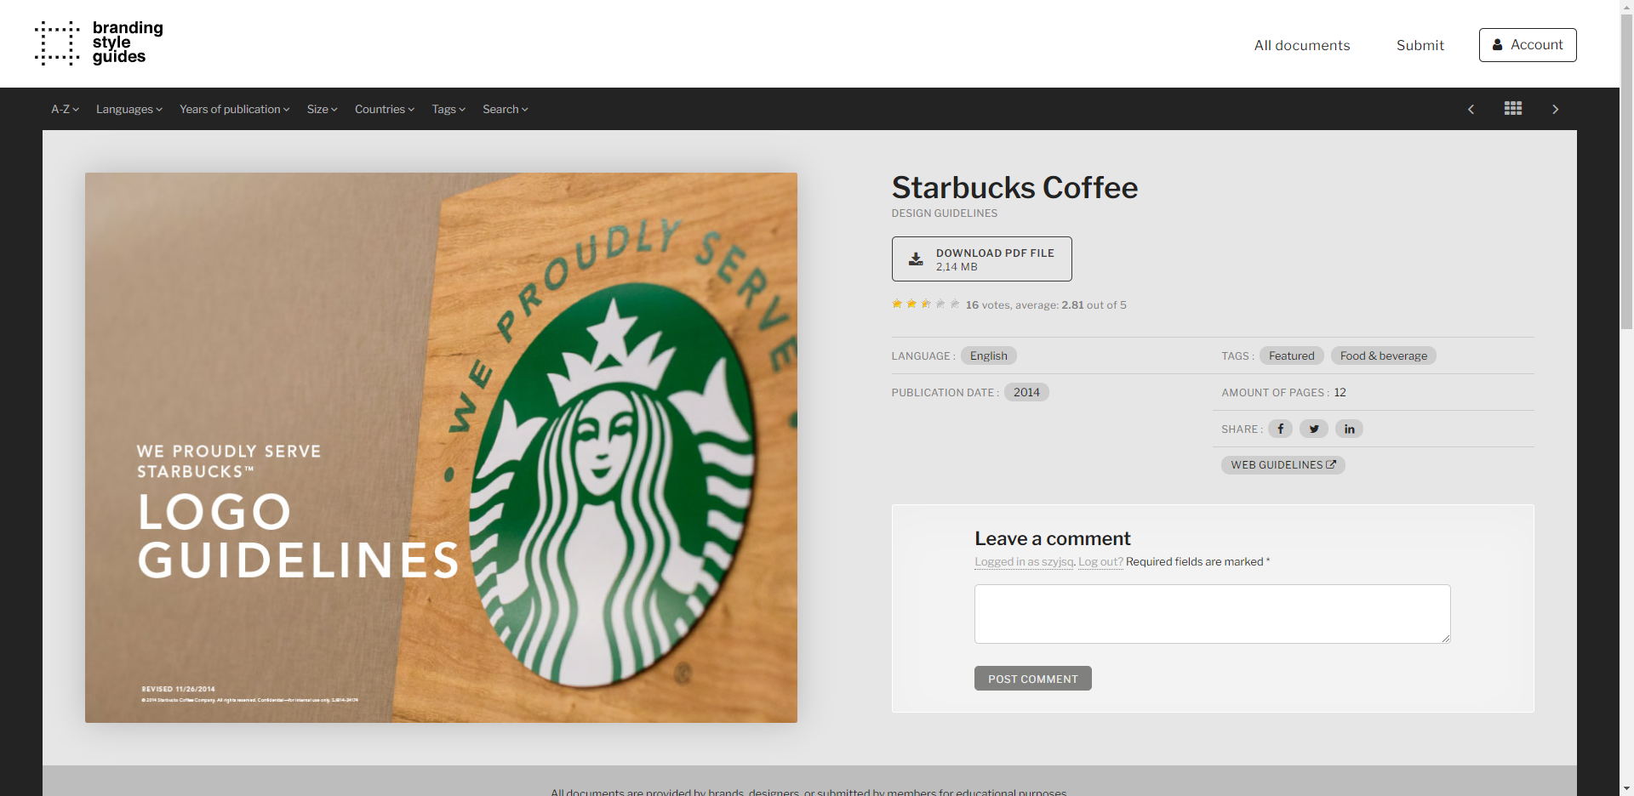Click the 'Leave a comment' heading
The height and width of the screenshot is (796, 1634).
pyautogui.click(x=1052, y=538)
